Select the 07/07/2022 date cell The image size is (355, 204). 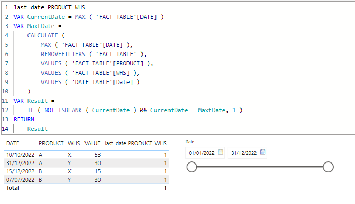pos(20,180)
